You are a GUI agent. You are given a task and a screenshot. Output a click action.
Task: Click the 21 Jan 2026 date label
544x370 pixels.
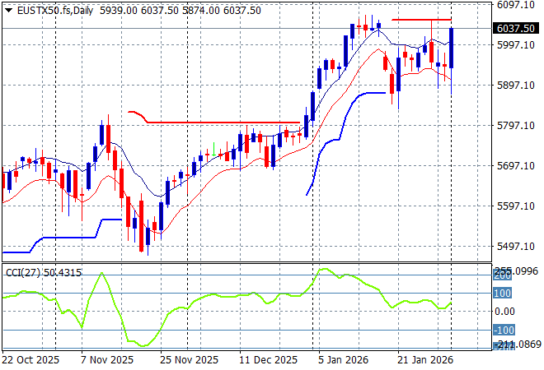point(425,360)
